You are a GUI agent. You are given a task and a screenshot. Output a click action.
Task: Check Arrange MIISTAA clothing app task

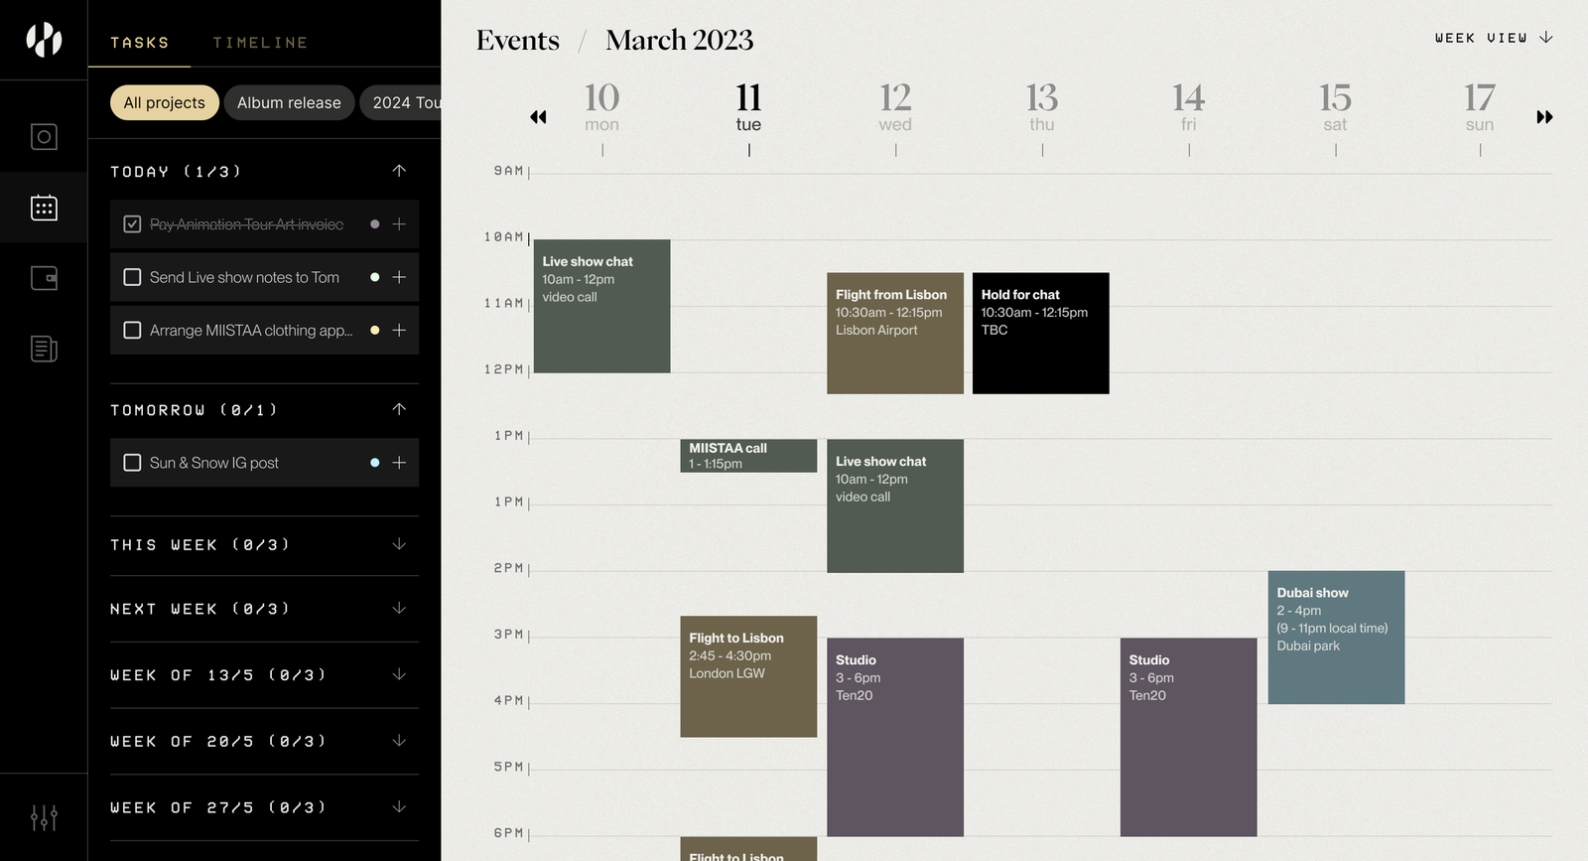pyautogui.click(x=132, y=330)
